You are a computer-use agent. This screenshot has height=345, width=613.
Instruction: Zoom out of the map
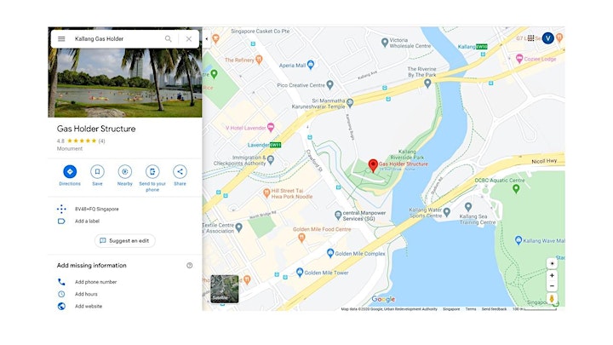[552, 286]
